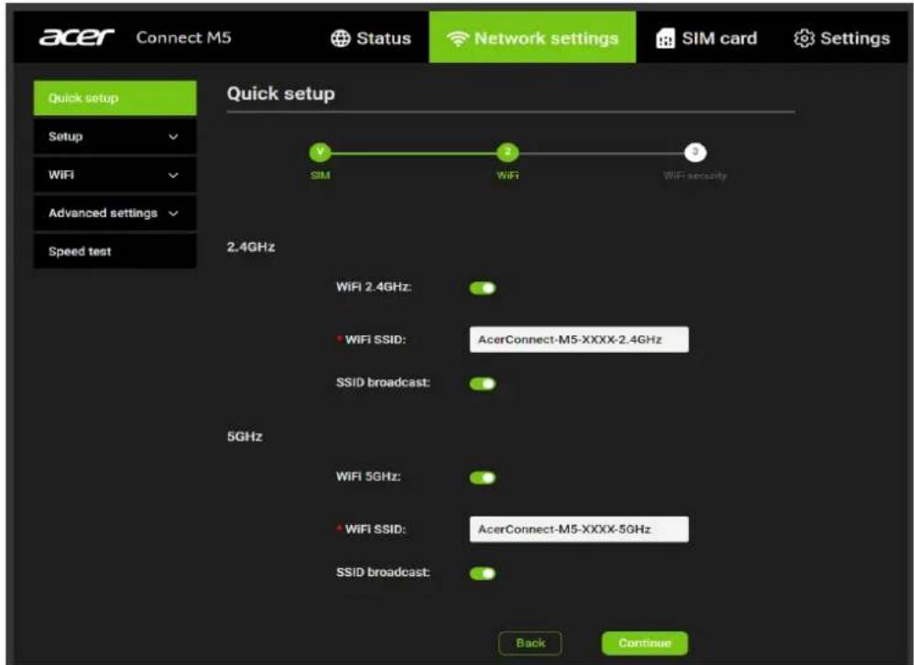Toggle SSID broadcast under 2.4GHz

click(483, 384)
